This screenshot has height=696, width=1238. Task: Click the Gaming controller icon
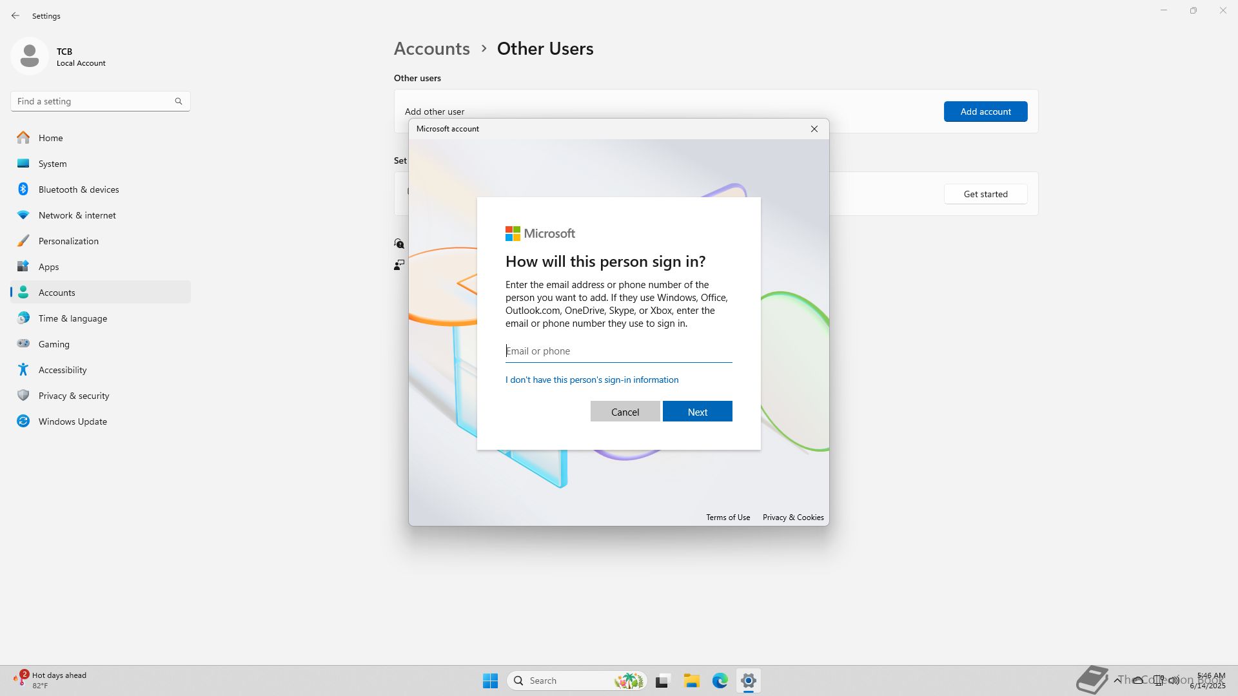point(23,343)
